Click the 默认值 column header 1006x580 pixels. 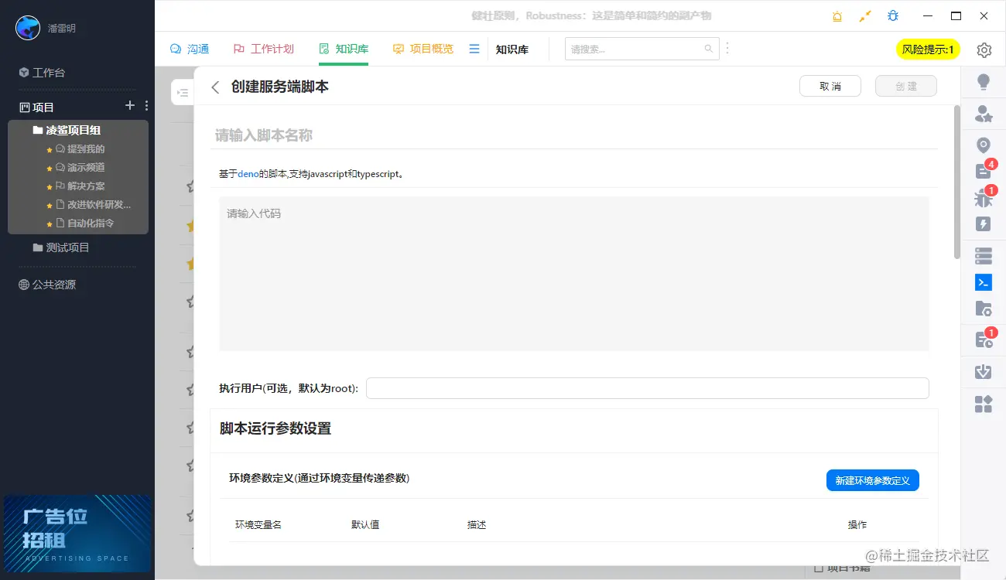(x=365, y=525)
